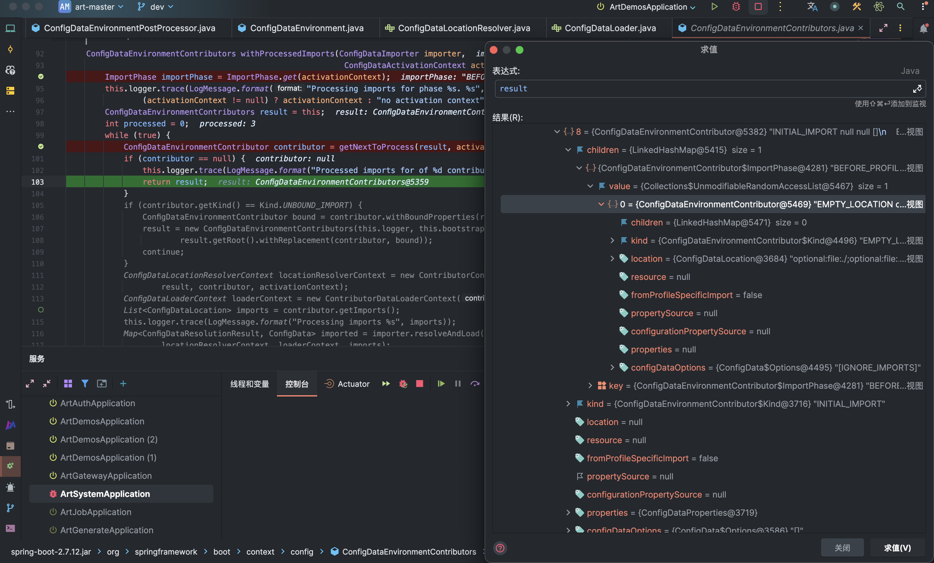
Task: Click the Pause icon in debug toolbar
Action: coord(458,384)
